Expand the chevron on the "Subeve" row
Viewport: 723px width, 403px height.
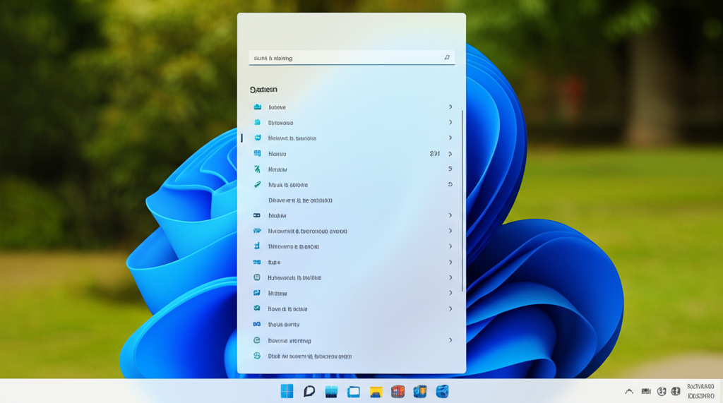click(450, 107)
